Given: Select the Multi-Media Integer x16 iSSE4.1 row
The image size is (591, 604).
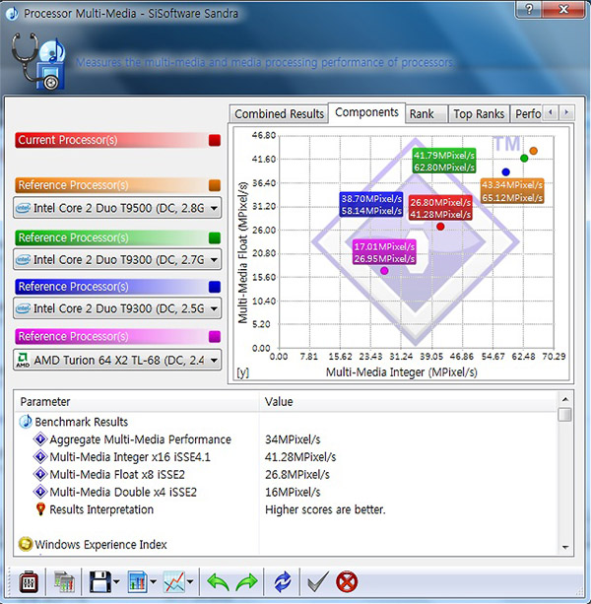Looking at the screenshot, I should click(x=286, y=457).
